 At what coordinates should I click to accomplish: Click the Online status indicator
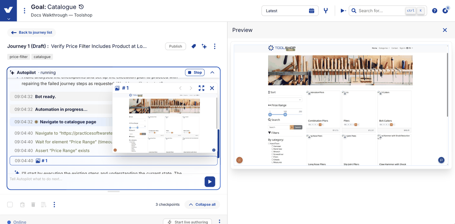(x=17, y=222)
